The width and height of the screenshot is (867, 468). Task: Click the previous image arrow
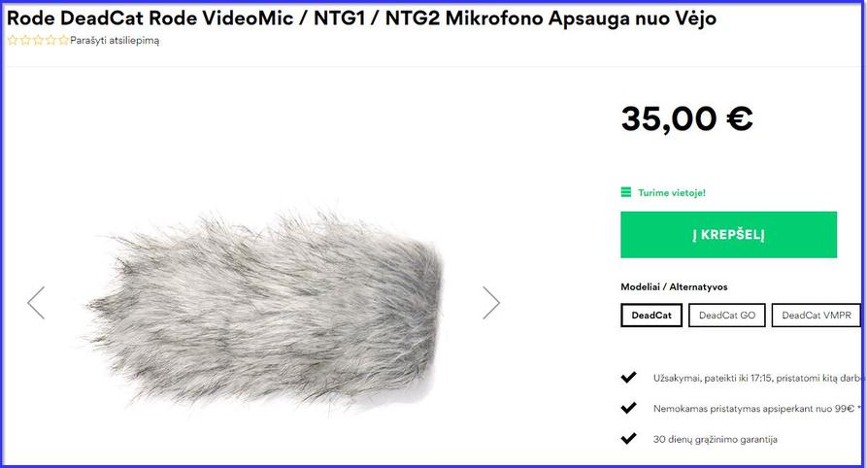[x=36, y=303]
